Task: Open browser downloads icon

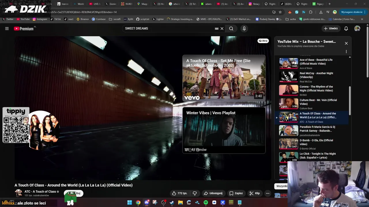Action: (x=321, y=12)
